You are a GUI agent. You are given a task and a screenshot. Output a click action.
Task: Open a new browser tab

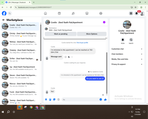pos(34,2)
